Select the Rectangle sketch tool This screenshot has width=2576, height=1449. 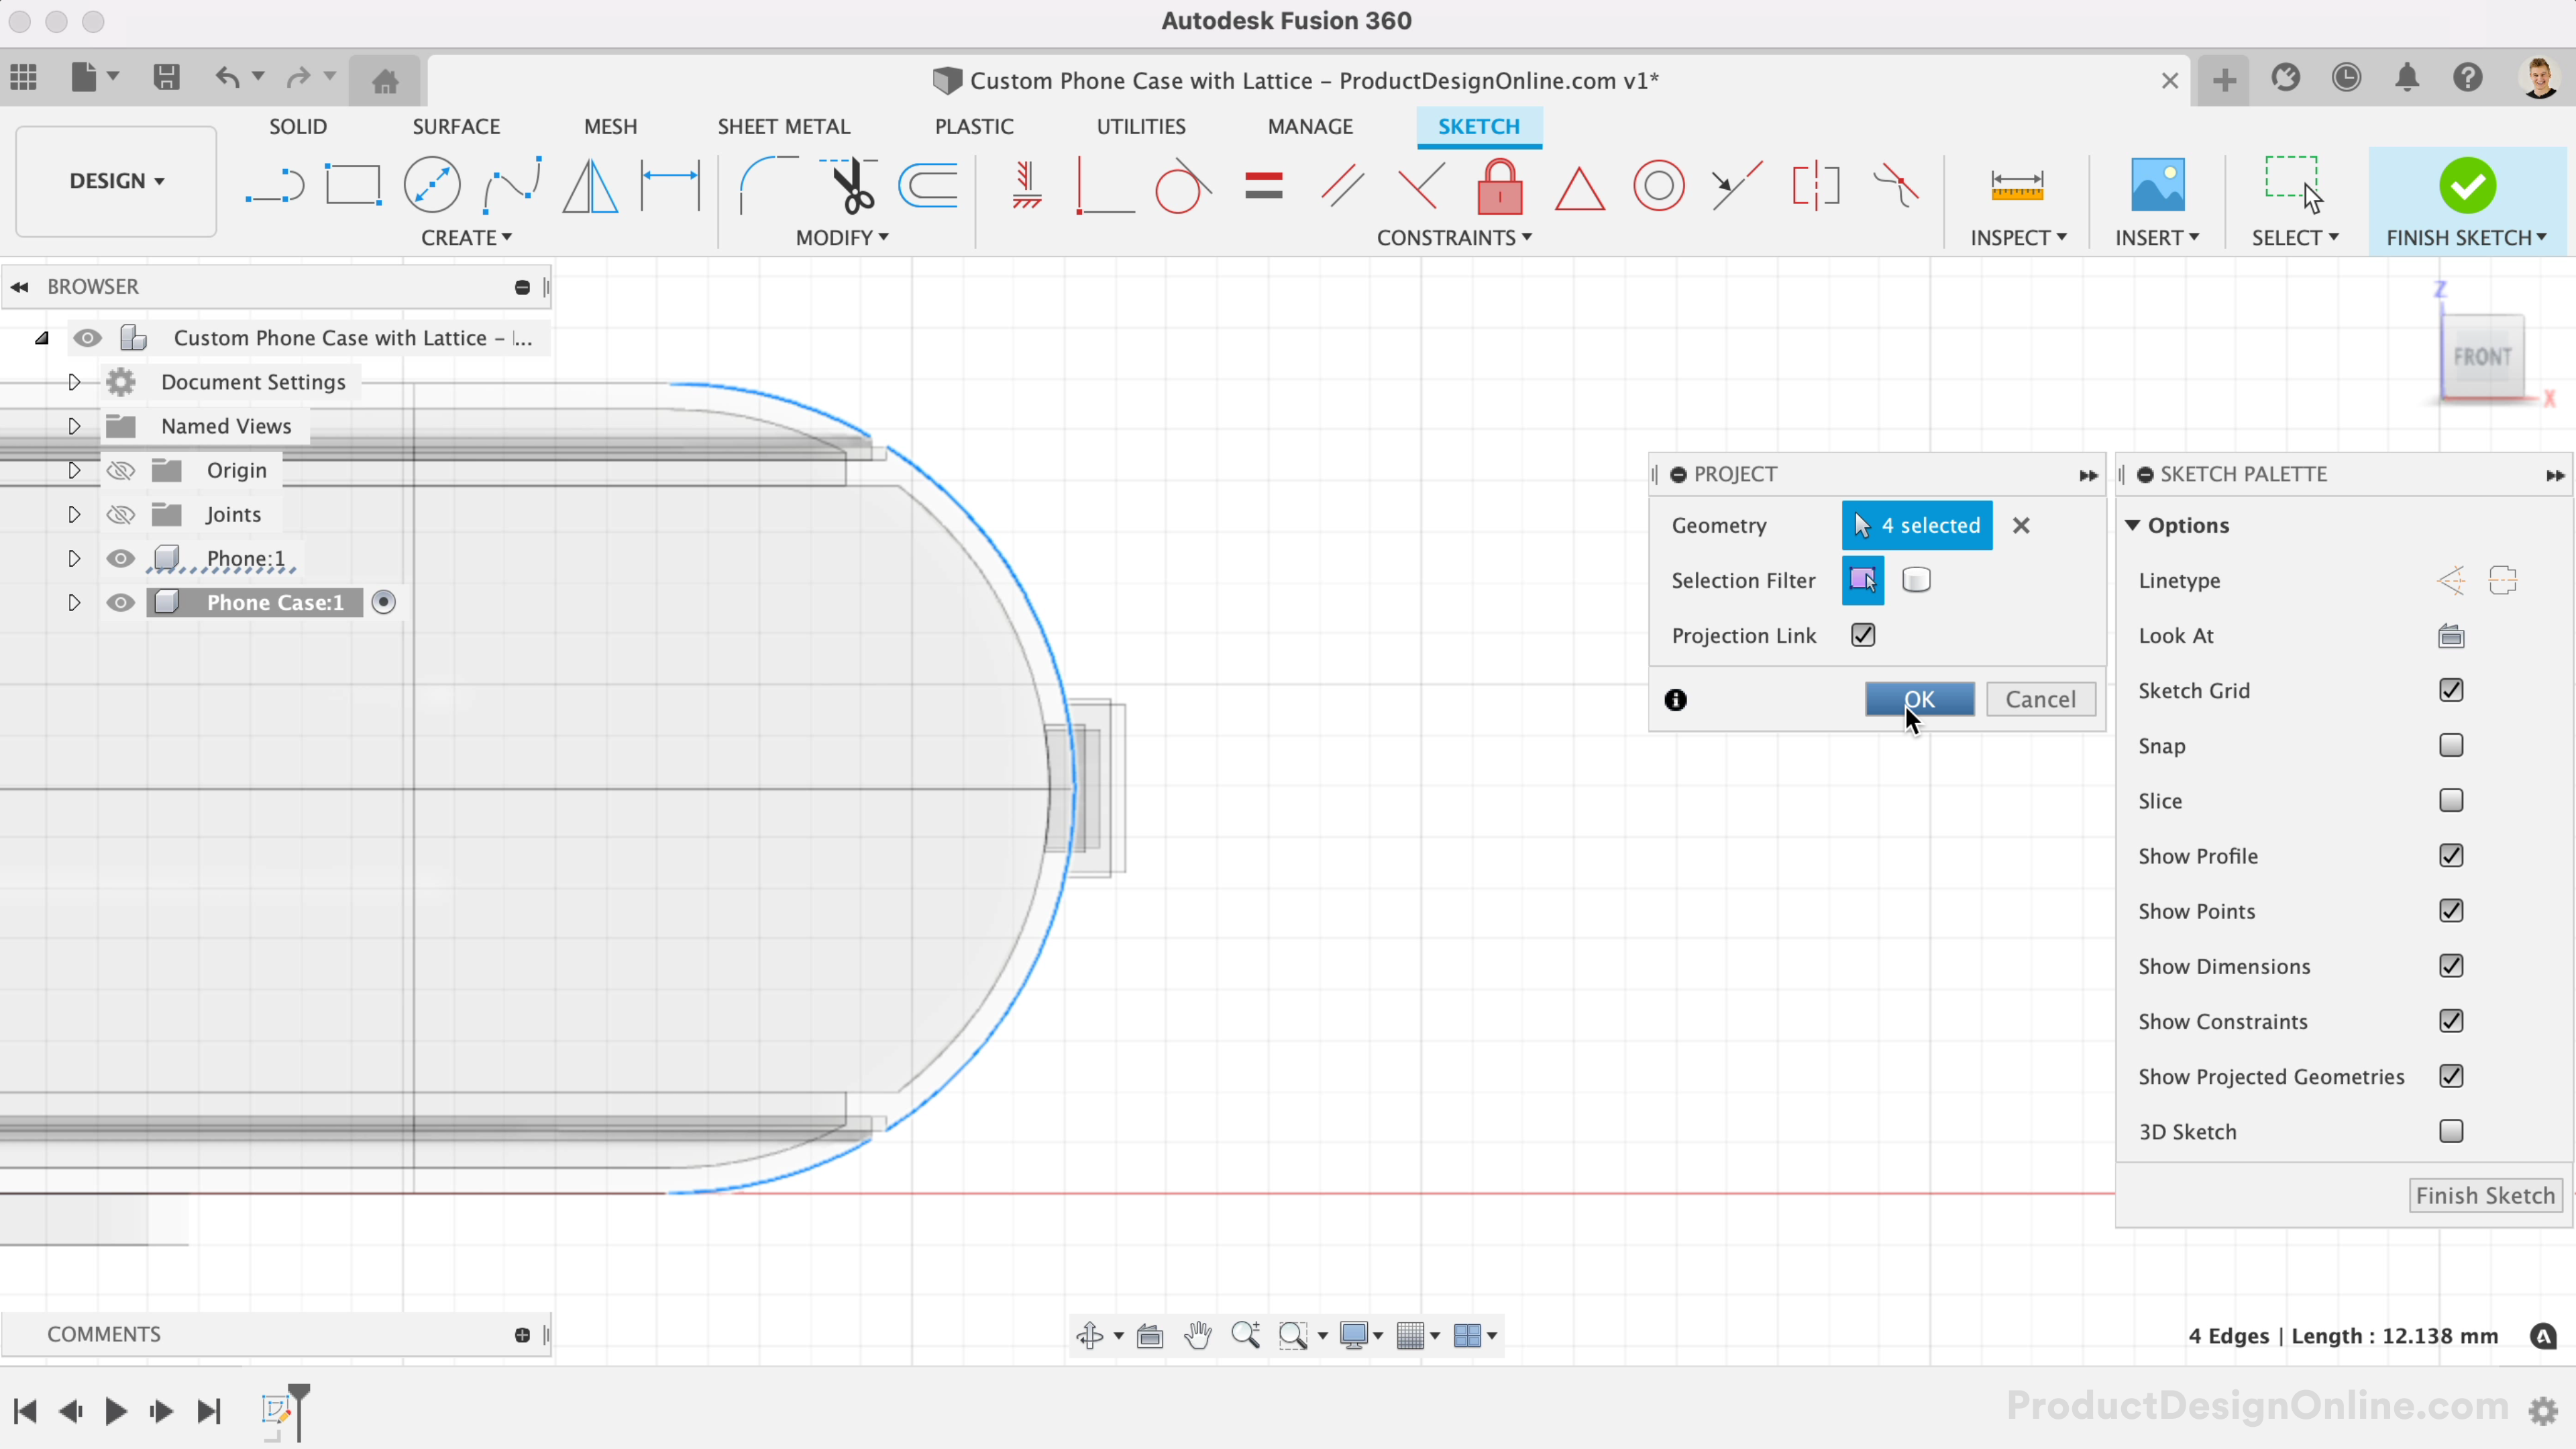click(352, 184)
